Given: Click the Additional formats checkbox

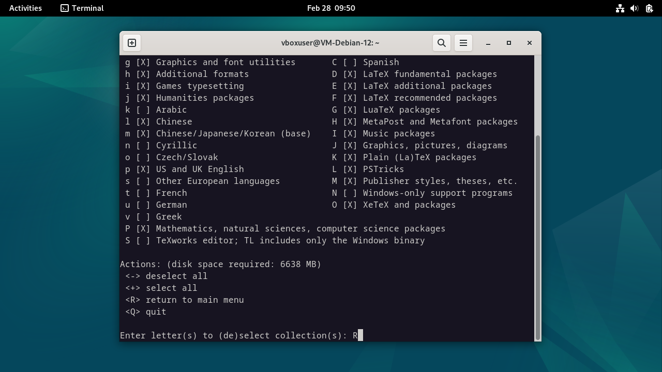Looking at the screenshot, I should (143, 74).
